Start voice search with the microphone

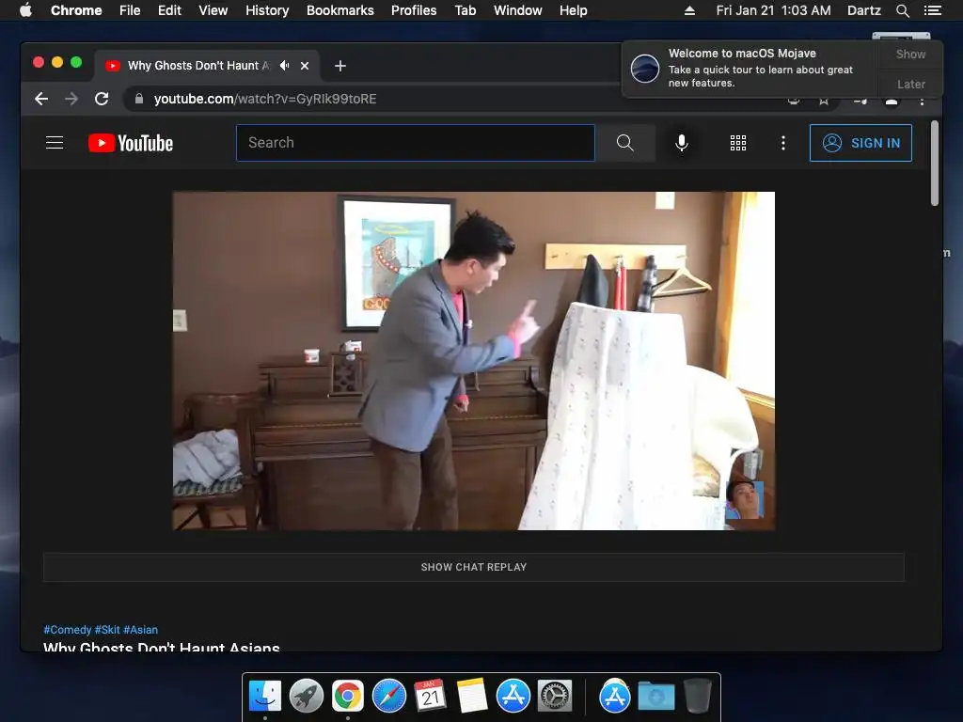pyautogui.click(x=681, y=143)
